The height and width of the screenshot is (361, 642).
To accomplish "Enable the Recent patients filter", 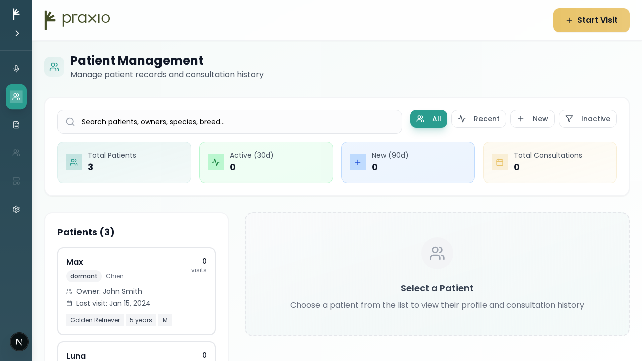I will [478, 119].
